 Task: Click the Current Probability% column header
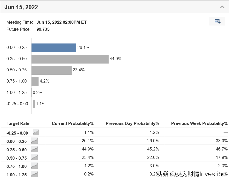click(x=73, y=123)
